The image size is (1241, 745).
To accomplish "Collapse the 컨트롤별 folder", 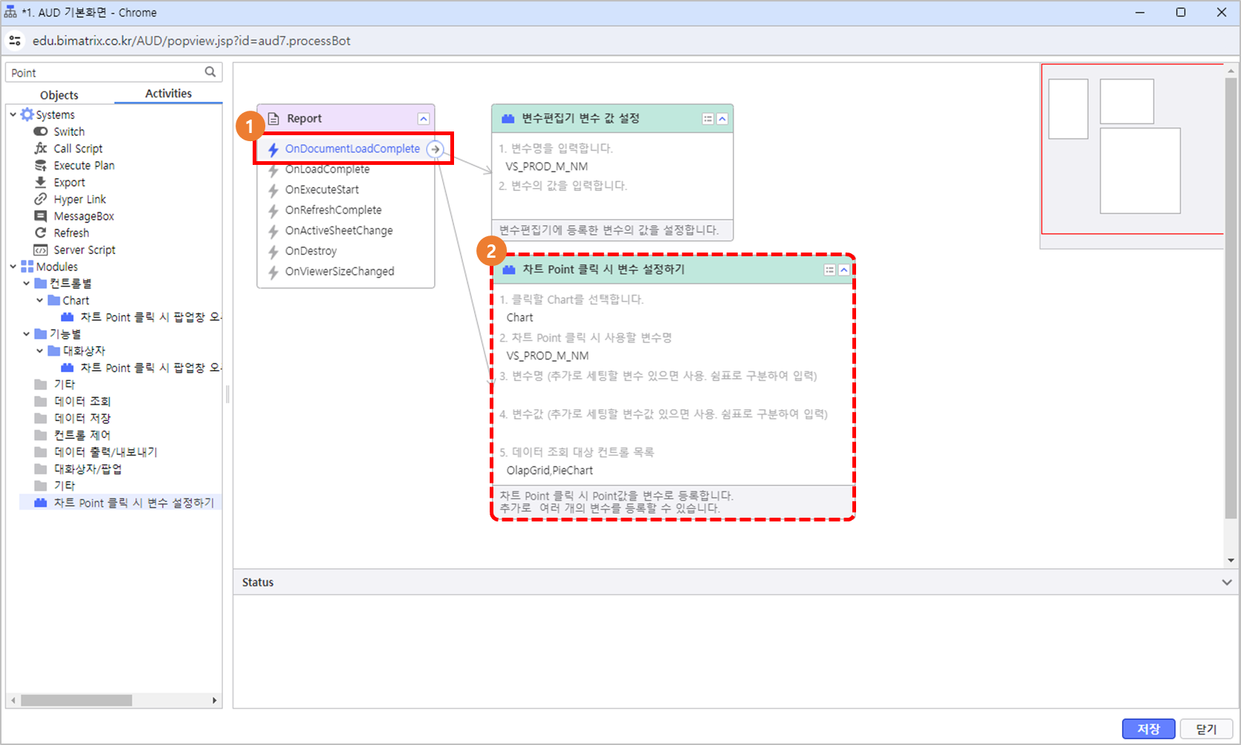I will (27, 284).
